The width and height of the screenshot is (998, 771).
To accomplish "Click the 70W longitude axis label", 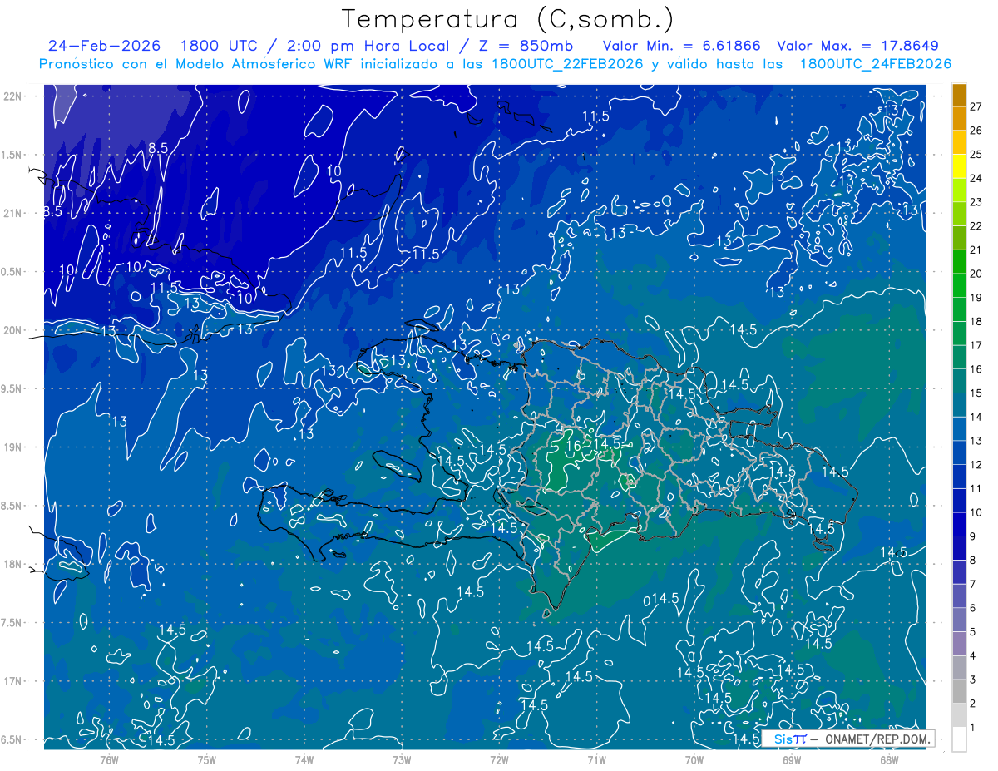I will [x=694, y=759].
